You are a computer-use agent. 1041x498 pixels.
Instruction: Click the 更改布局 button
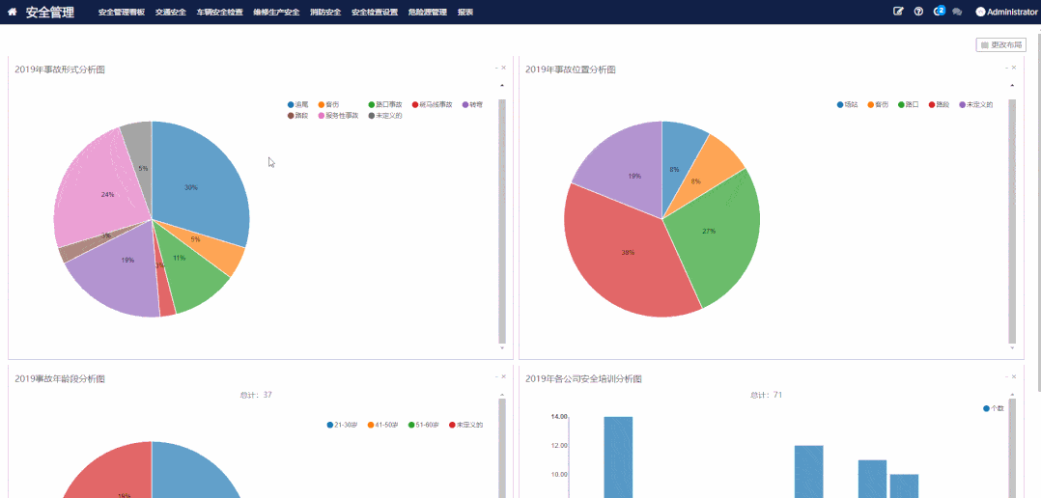[x=1001, y=45]
